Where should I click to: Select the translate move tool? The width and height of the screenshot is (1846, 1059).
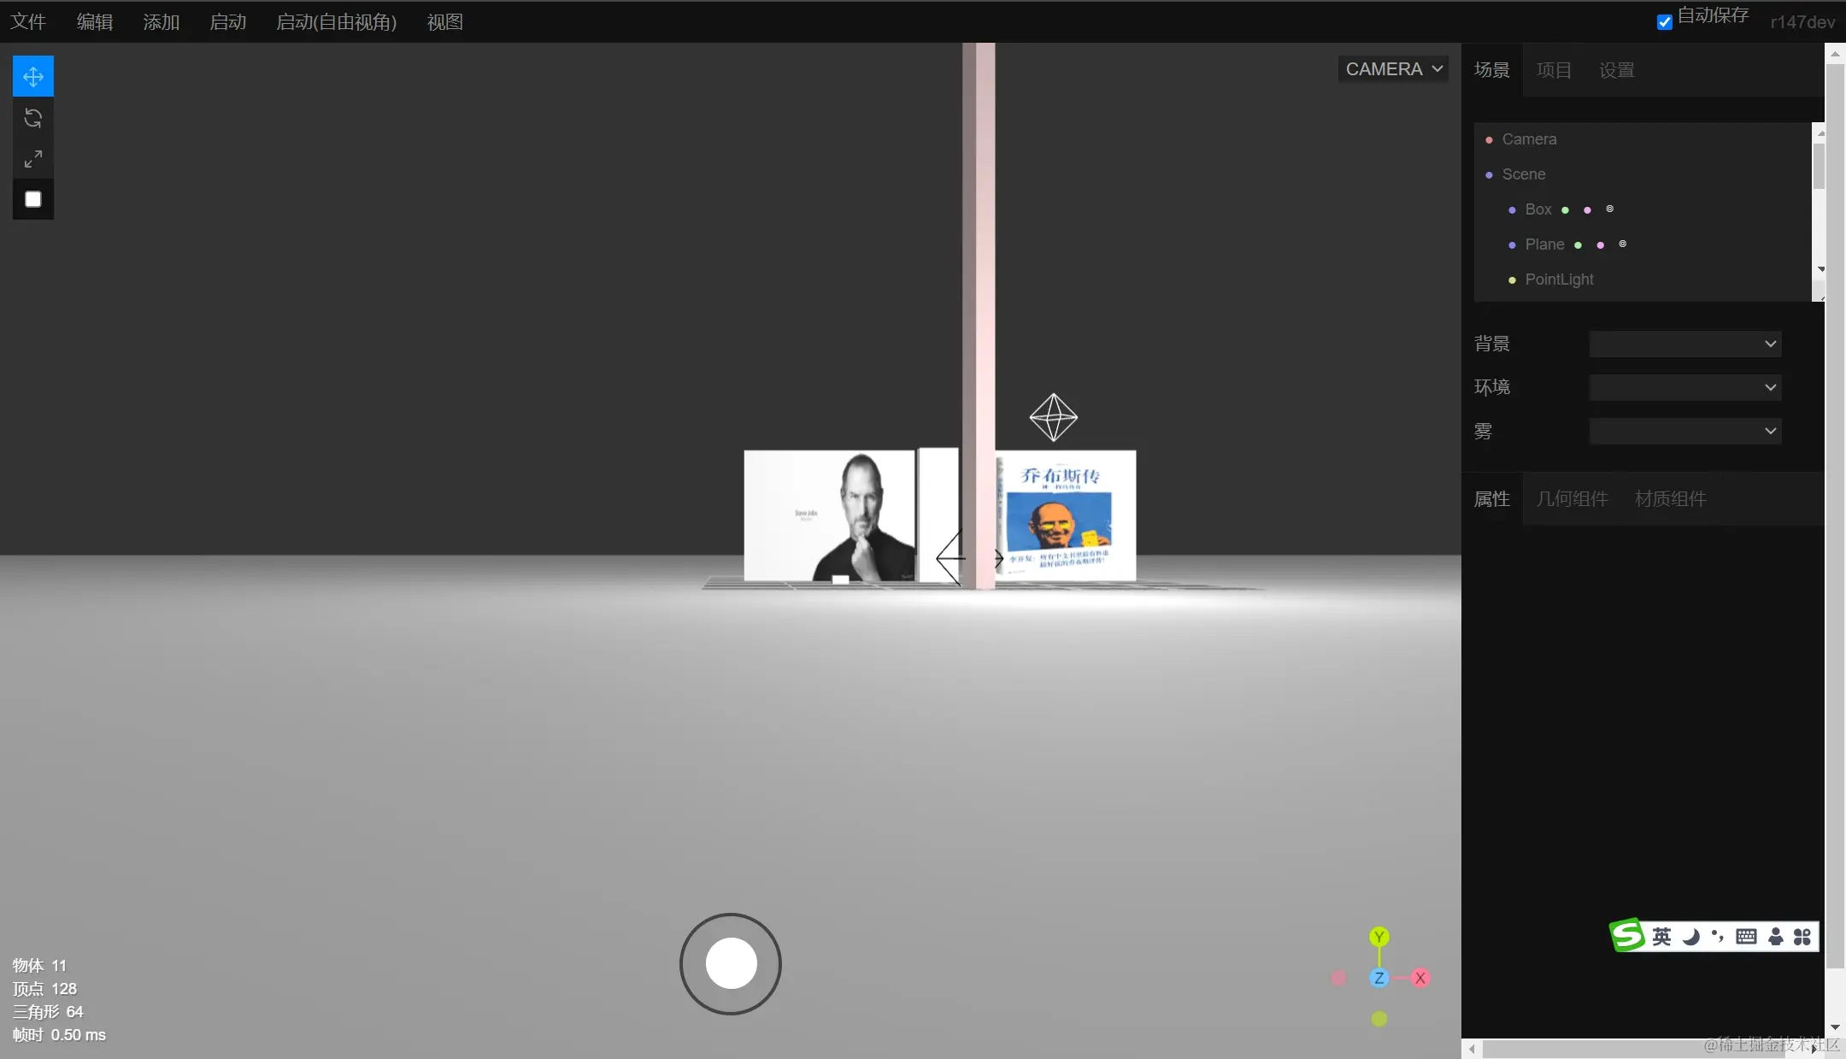pyautogui.click(x=33, y=77)
